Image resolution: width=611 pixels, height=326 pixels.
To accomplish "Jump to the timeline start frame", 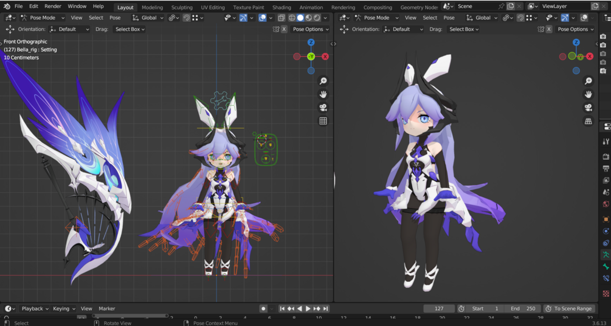I will [283, 308].
